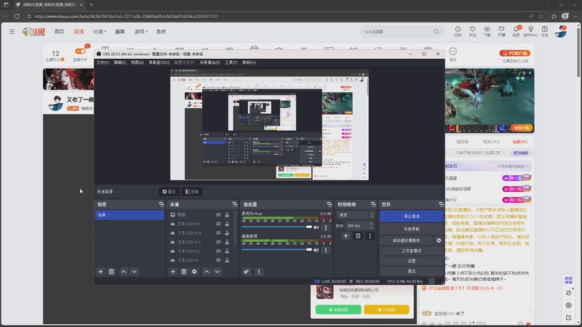The height and width of the screenshot is (327, 582).
Task: Undock the 混音器 Mixer panel
Action: tap(330, 204)
